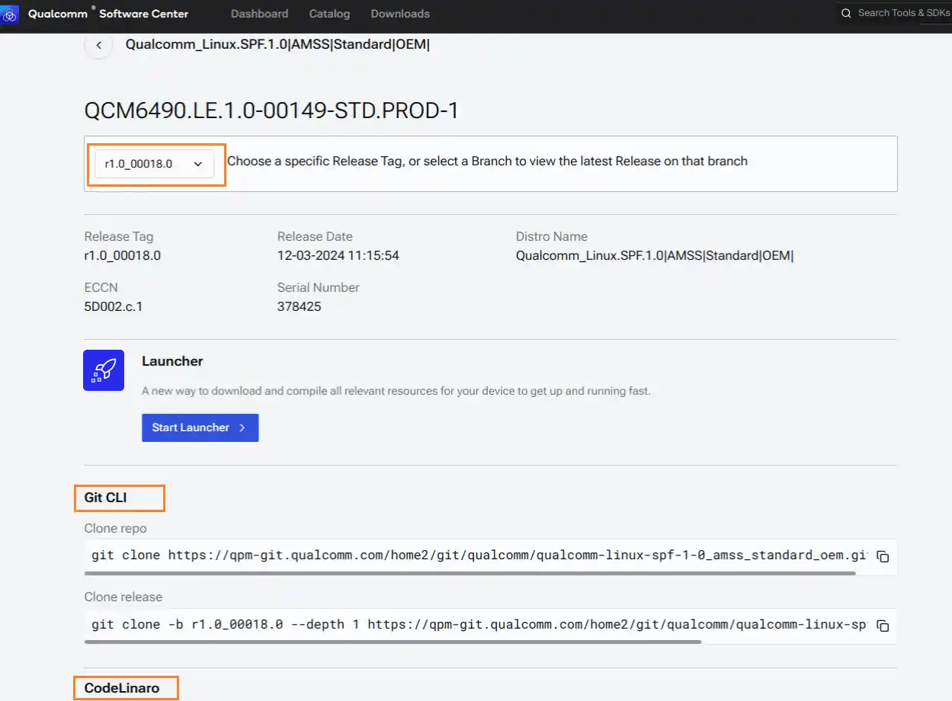Click the ECCN value 5D002.c.1
This screenshot has height=701, width=952.
tap(114, 307)
